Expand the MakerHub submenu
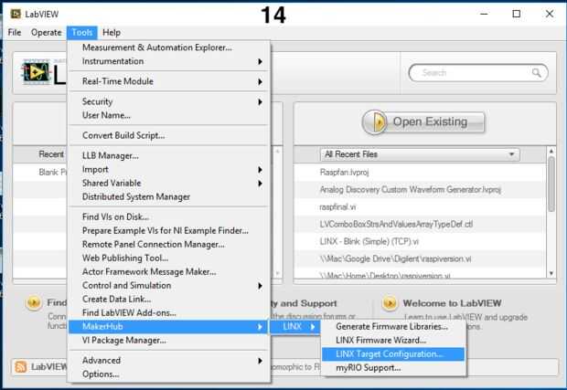 [169, 327]
